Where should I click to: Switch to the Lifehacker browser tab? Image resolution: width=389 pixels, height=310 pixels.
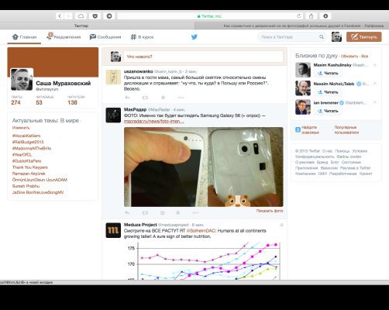point(292,26)
